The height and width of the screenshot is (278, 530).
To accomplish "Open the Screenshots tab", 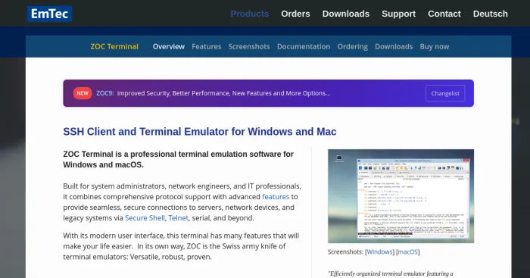I will click(249, 47).
